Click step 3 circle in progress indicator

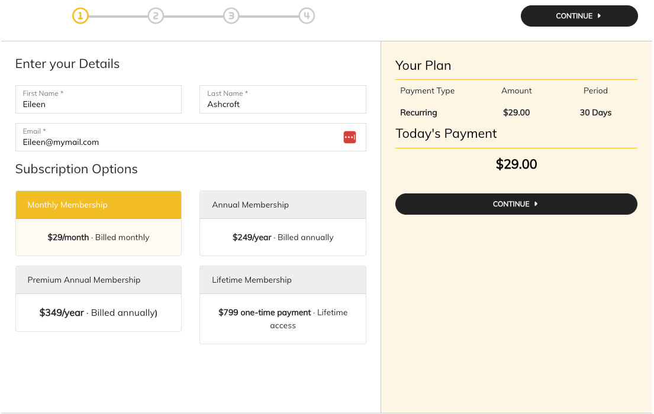point(231,16)
